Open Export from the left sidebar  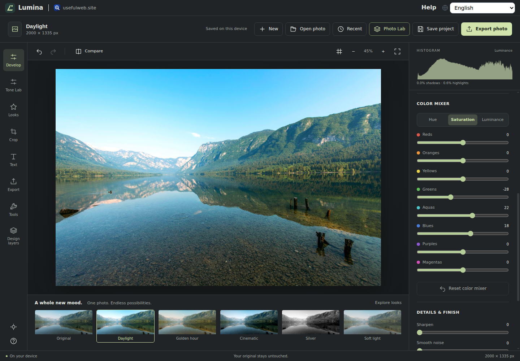click(x=14, y=184)
